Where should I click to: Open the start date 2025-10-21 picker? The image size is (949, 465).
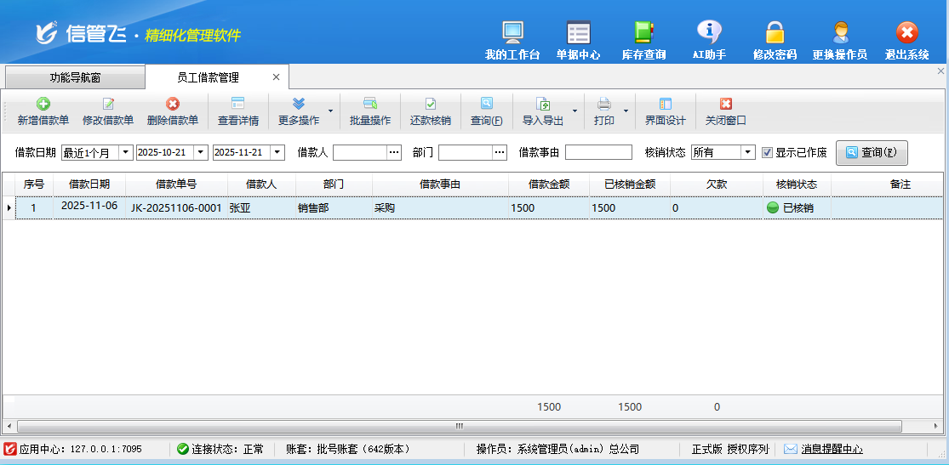tap(201, 152)
